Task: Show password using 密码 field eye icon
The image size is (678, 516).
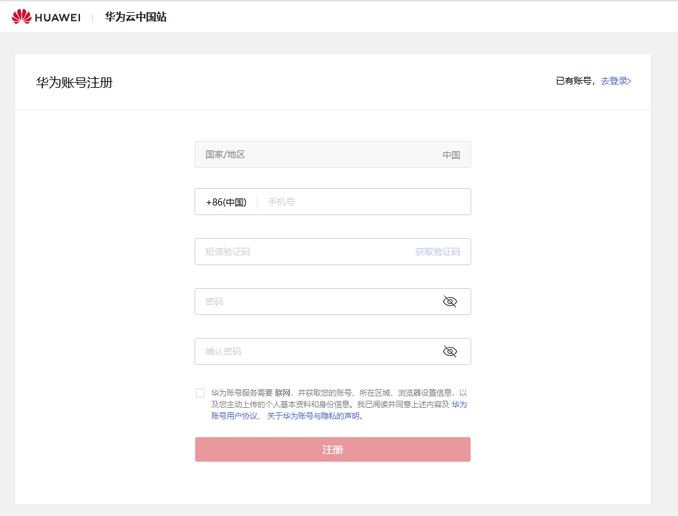Action: point(450,302)
